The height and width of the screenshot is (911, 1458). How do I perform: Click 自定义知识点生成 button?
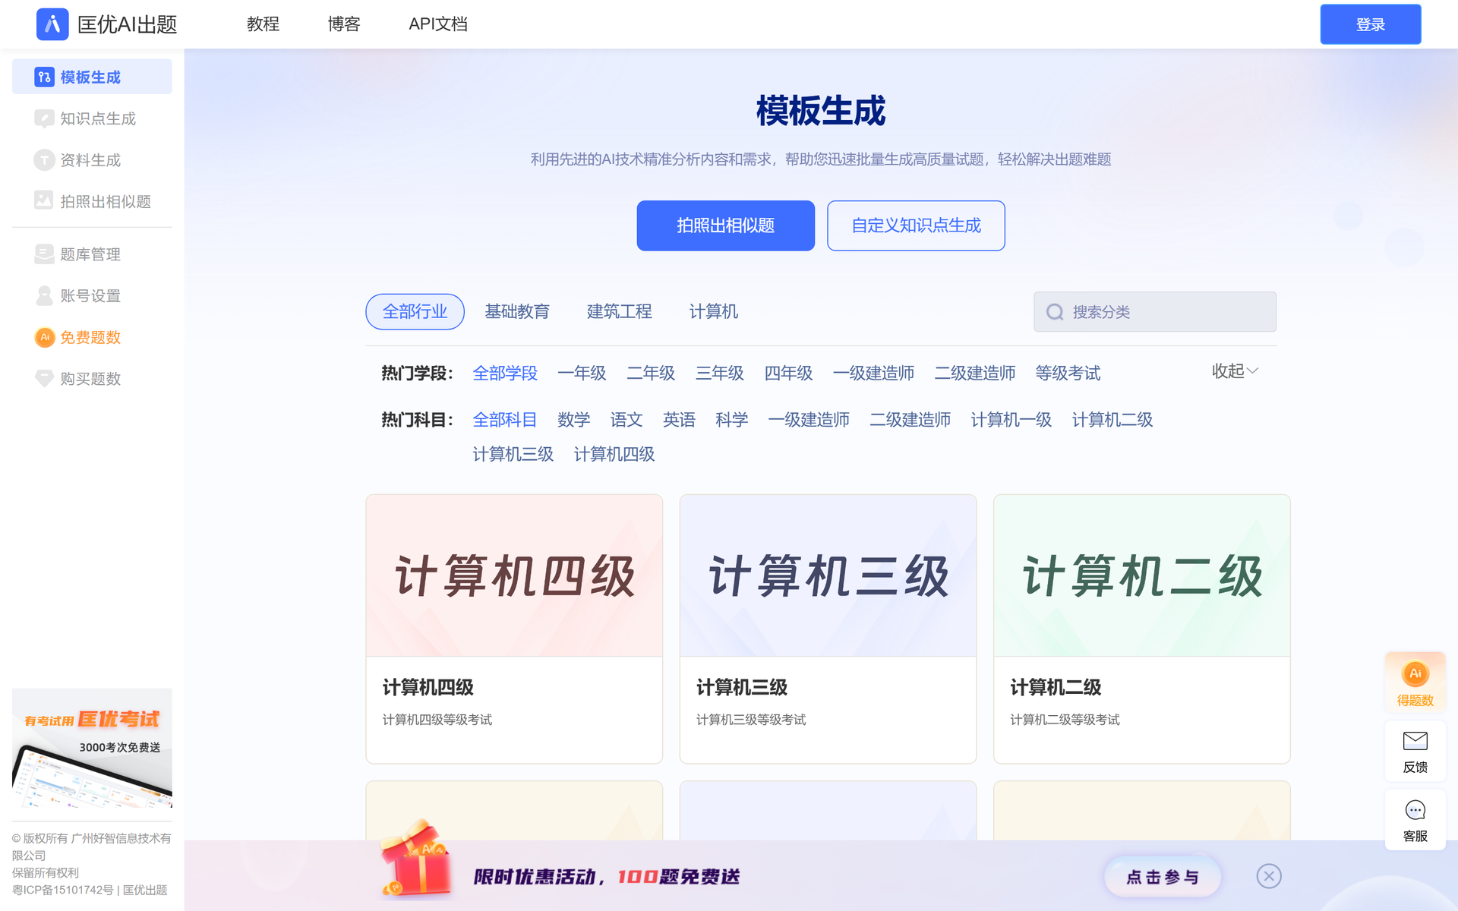click(916, 225)
